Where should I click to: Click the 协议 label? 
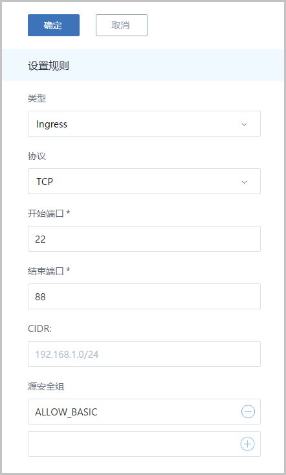(x=37, y=156)
